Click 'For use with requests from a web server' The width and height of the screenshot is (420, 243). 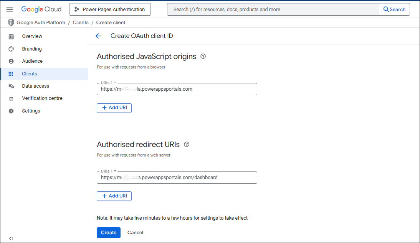pos(133,155)
